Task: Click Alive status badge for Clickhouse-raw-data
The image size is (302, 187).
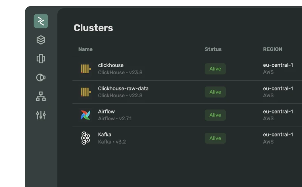Action: click(215, 92)
